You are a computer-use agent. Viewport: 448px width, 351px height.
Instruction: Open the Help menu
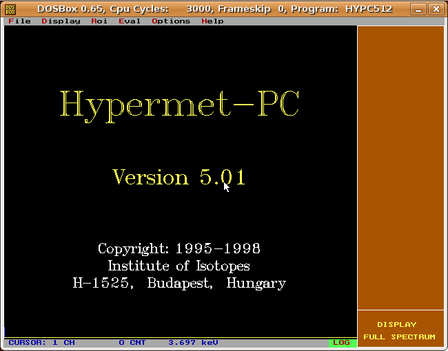pyautogui.click(x=212, y=21)
